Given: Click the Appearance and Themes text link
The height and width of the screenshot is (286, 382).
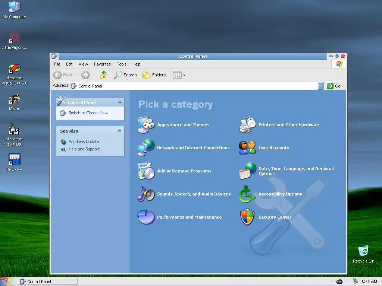Looking at the screenshot, I should click(x=183, y=125).
